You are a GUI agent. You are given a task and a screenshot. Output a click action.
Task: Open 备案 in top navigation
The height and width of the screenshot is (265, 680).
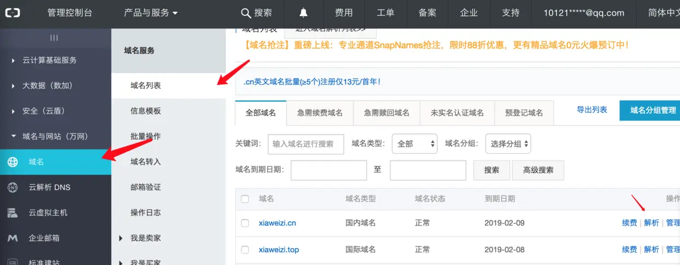[427, 13]
